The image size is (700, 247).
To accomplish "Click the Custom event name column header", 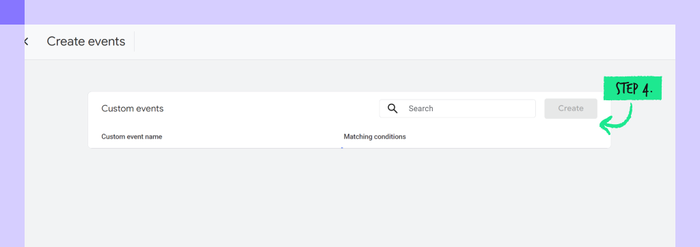I will (132, 136).
